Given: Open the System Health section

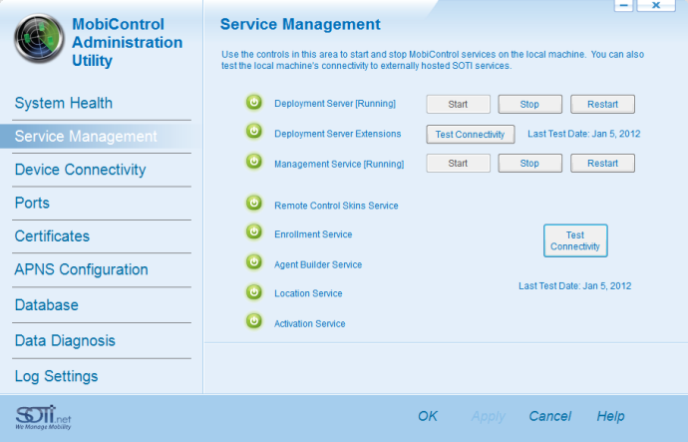Looking at the screenshot, I should click(x=63, y=104).
